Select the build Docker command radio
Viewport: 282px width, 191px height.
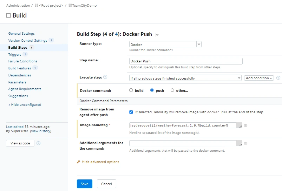click(131, 90)
